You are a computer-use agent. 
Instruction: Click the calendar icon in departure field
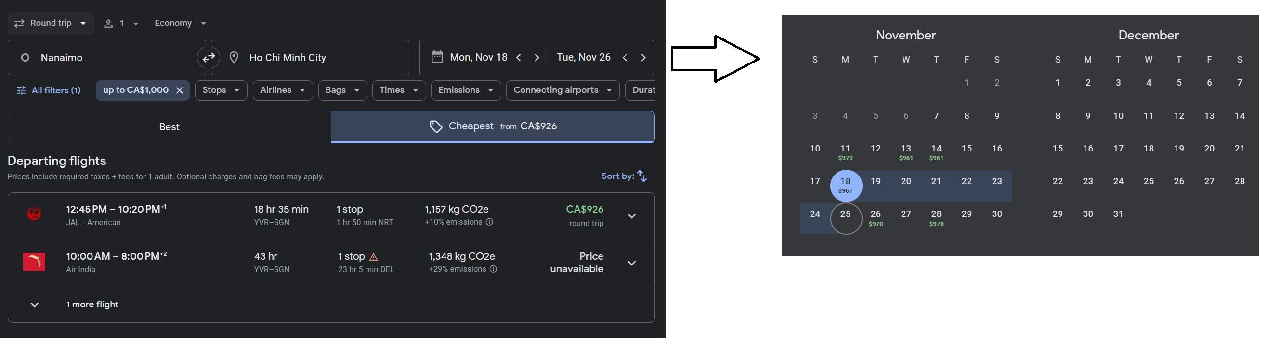[x=437, y=57]
